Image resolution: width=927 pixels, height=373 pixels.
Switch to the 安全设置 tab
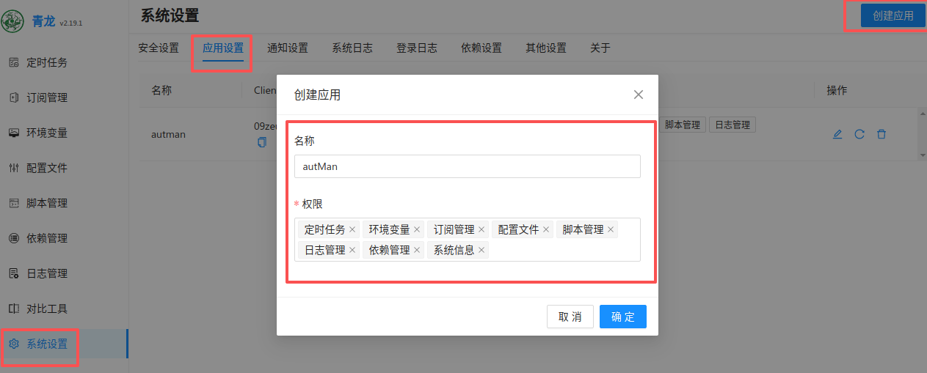(159, 48)
